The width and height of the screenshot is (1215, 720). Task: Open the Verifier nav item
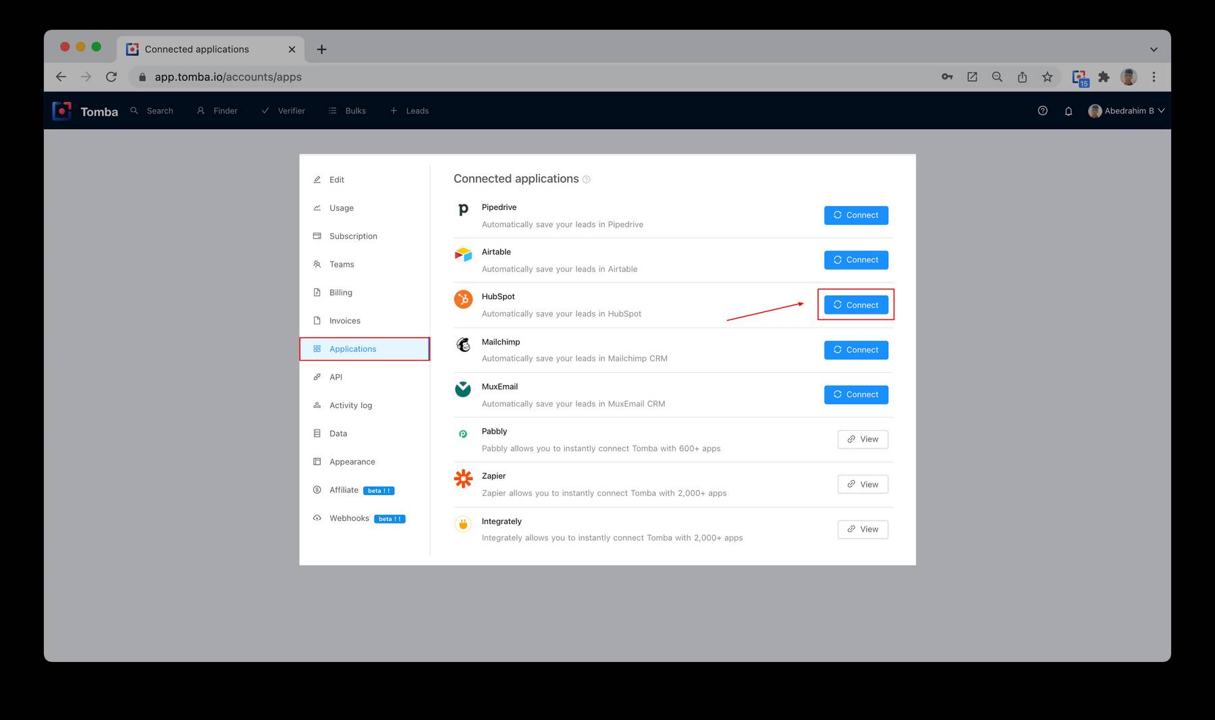[283, 111]
